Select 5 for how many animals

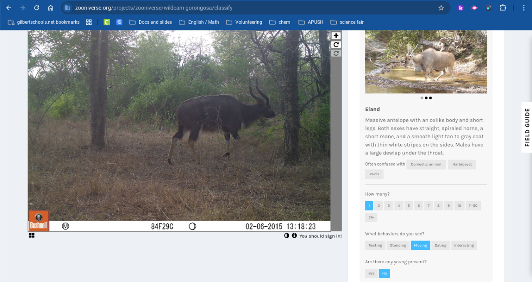[409, 206]
